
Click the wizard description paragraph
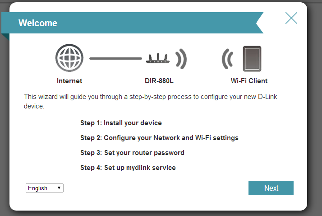[150, 101]
